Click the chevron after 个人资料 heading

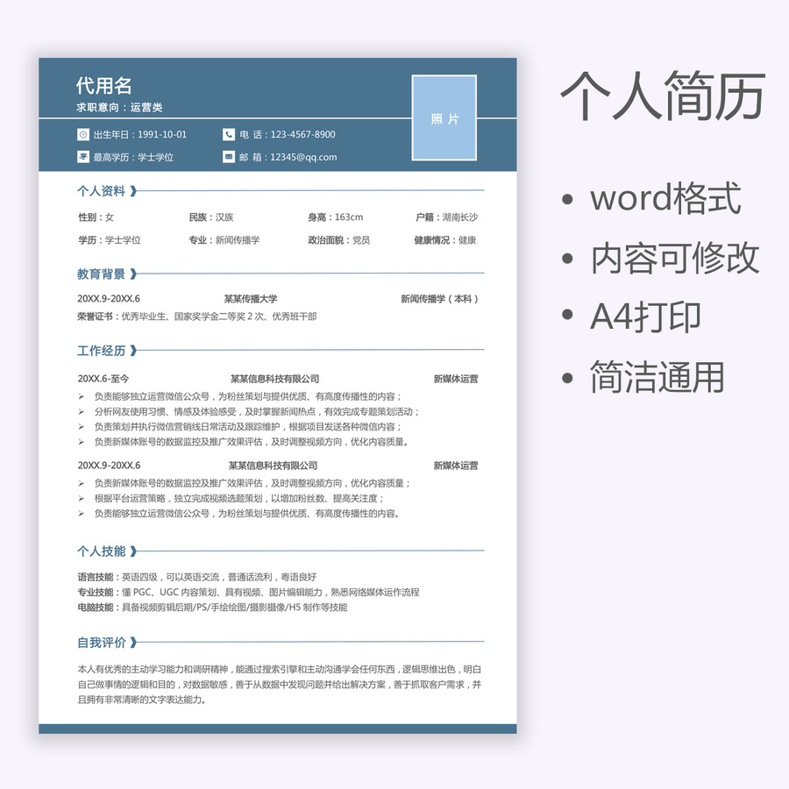(x=133, y=191)
